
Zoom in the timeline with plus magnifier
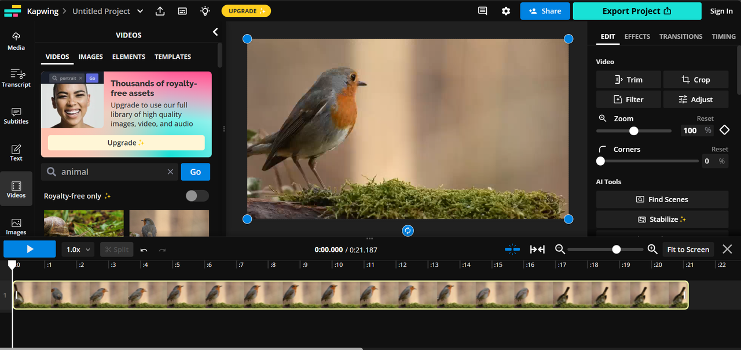tap(652, 249)
